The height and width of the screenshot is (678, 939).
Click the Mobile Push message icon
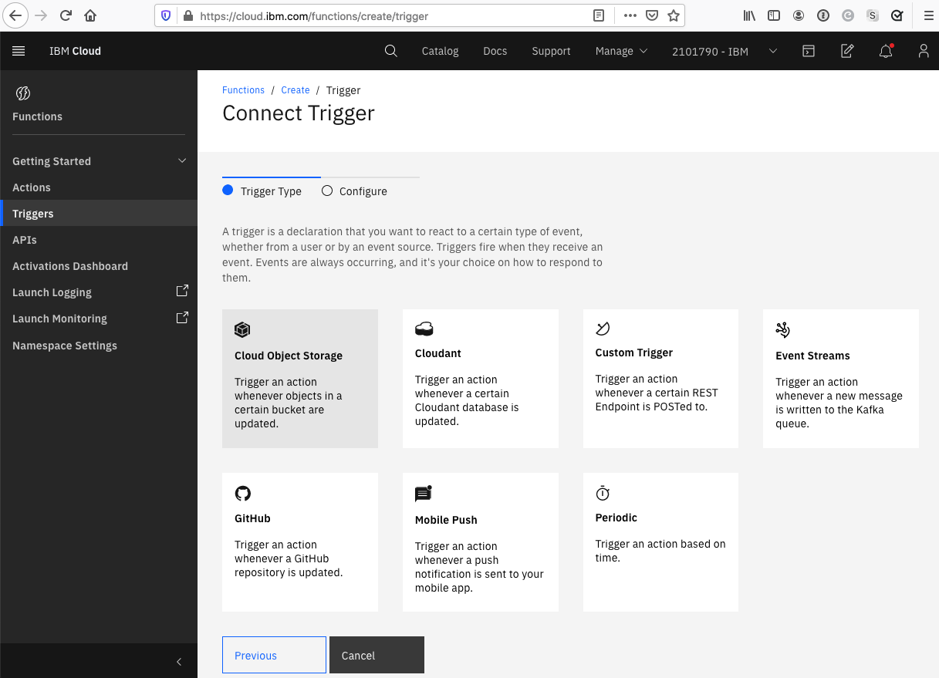[424, 494]
